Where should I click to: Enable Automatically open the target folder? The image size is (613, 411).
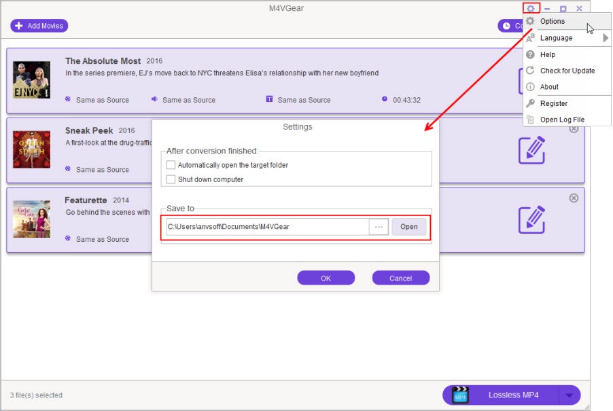pos(171,165)
